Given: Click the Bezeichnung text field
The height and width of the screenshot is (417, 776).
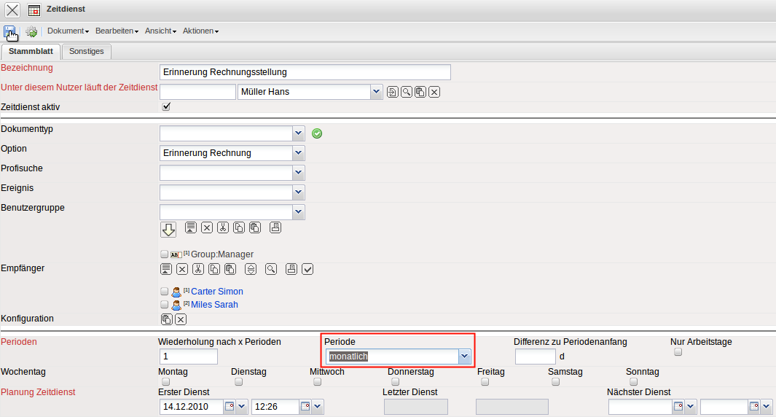Looking at the screenshot, I should click(305, 72).
